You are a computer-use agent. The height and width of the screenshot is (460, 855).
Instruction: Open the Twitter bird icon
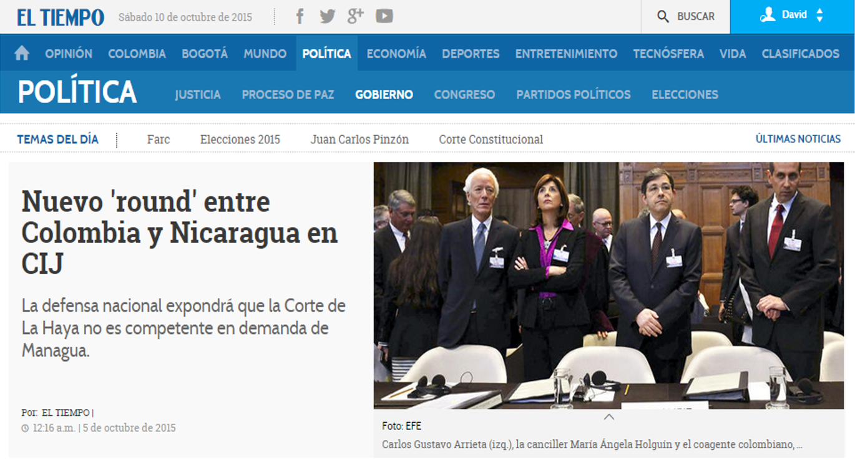click(328, 16)
